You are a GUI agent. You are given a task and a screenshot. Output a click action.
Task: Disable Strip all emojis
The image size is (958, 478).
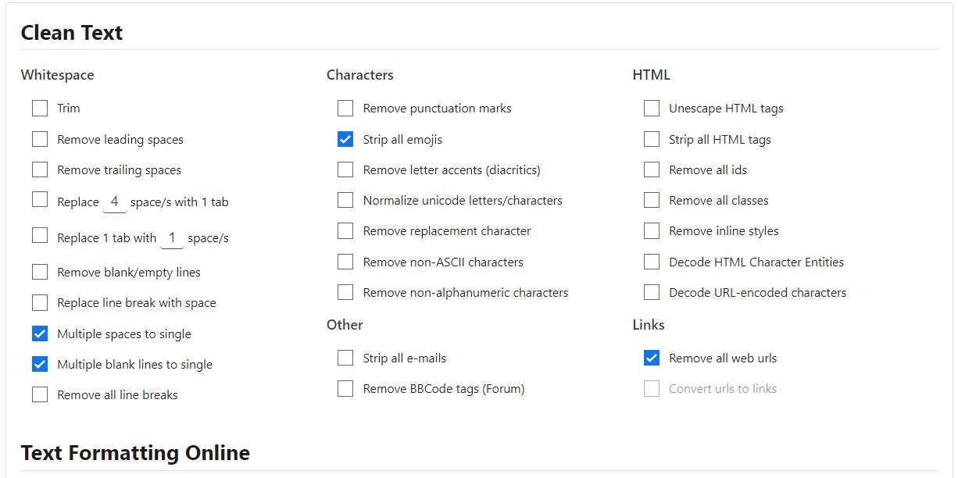pyautogui.click(x=345, y=139)
